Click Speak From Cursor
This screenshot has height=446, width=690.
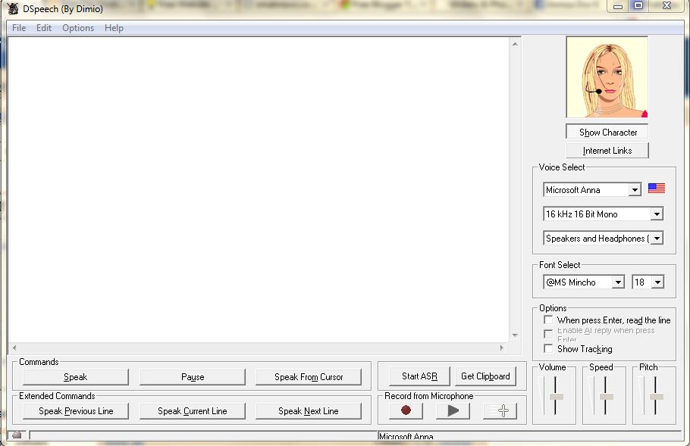click(x=309, y=377)
